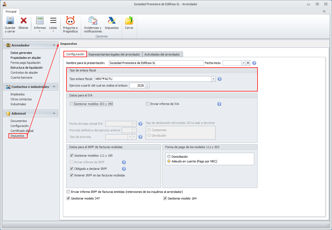Screen dimensions: 332x230
Task: Open Incidencias y notificaciones icon
Action: pos(93,21)
